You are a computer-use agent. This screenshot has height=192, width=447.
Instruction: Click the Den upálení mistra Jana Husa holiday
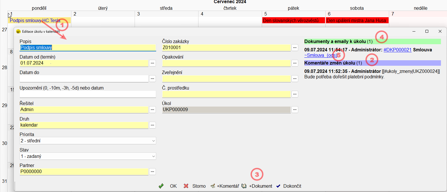pyautogui.click(x=357, y=20)
